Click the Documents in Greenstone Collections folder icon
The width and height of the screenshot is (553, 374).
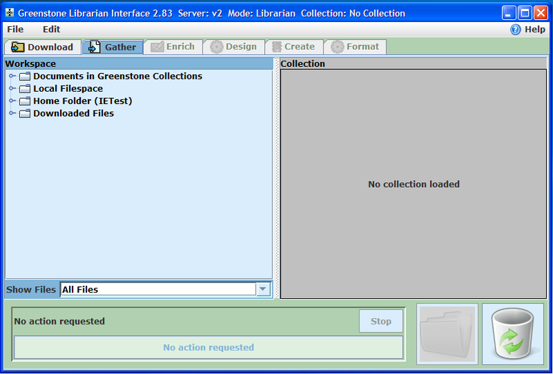pos(25,77)
